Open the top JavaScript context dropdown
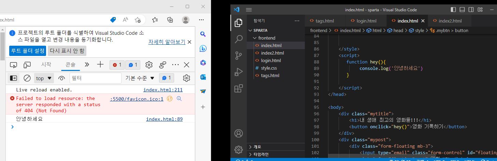Screen dimensions: 497x161 [44, 78]
